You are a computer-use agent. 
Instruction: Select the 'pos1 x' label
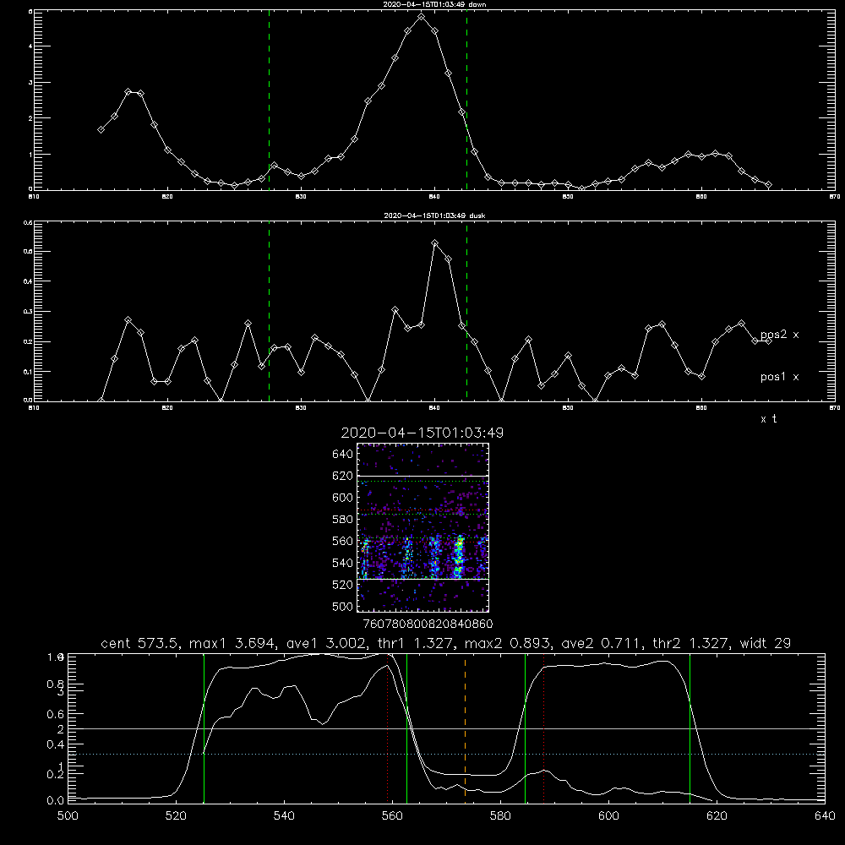tap(780, 377)
